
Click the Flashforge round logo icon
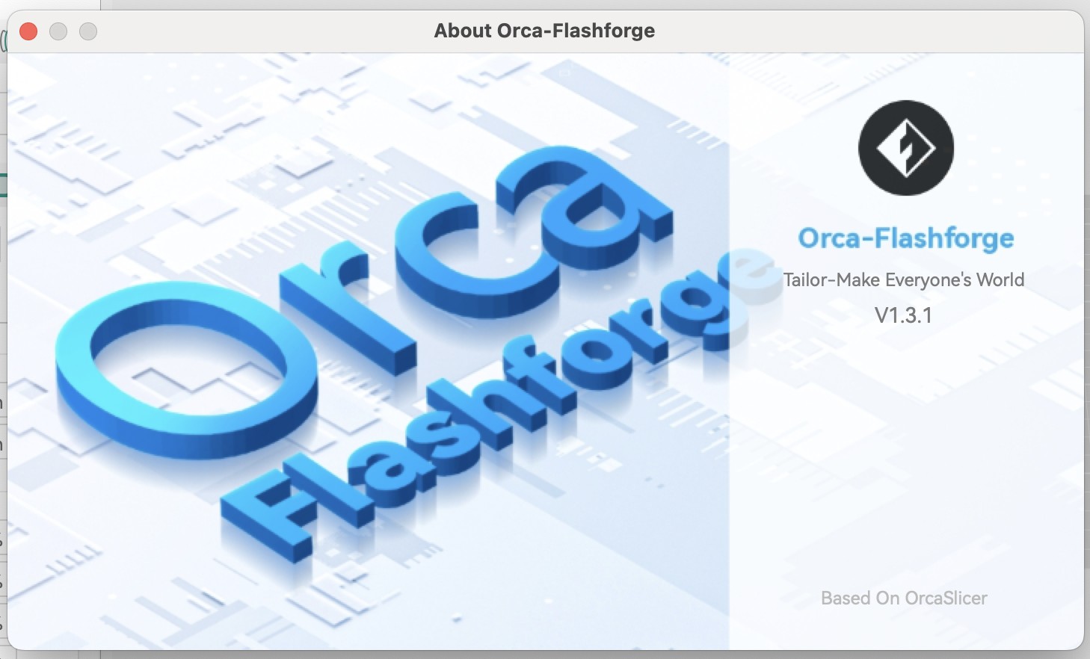click(905, 148)
